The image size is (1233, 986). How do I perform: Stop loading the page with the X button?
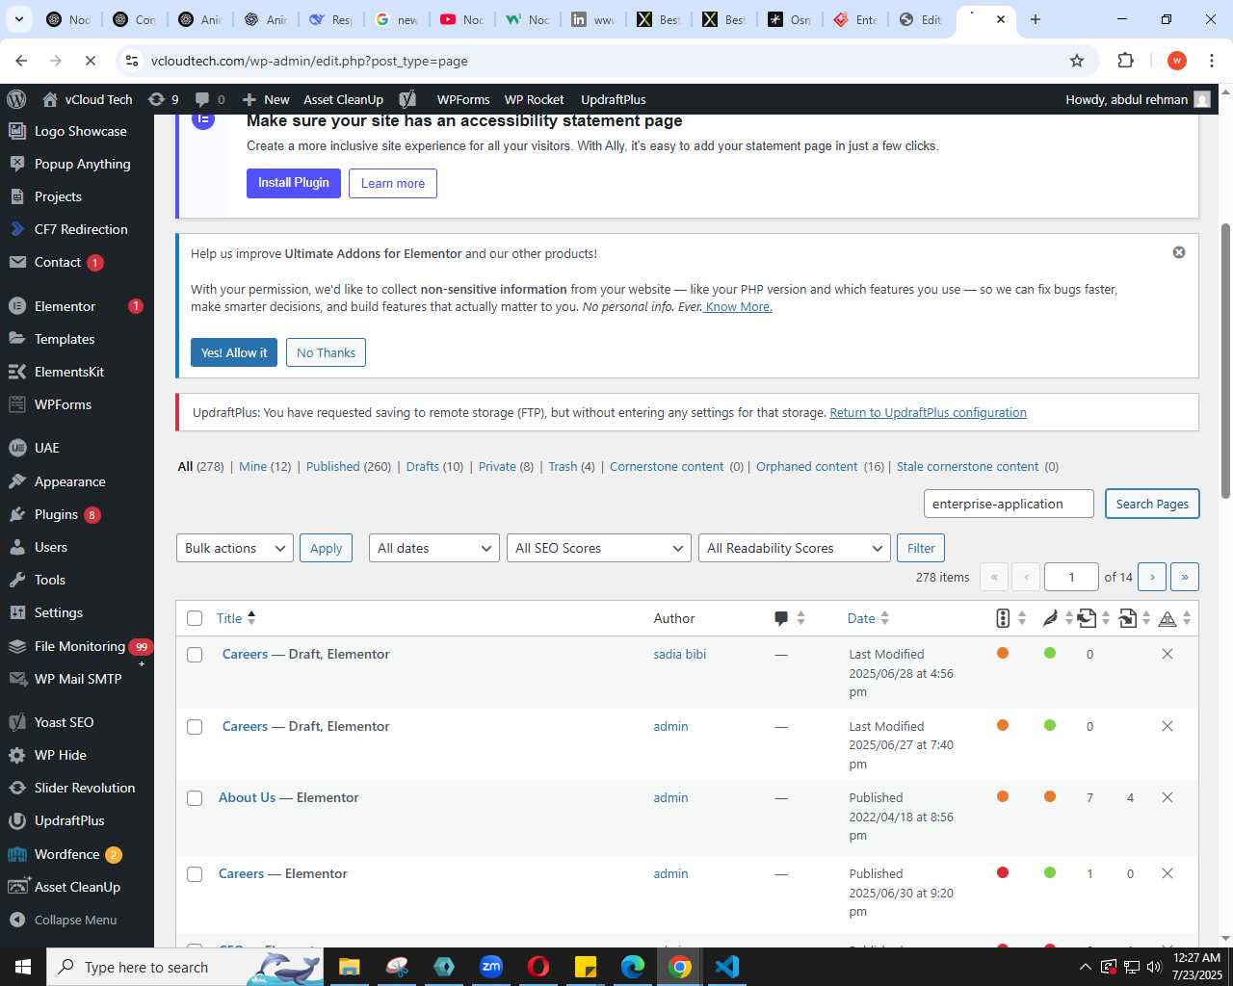[90, 61]
